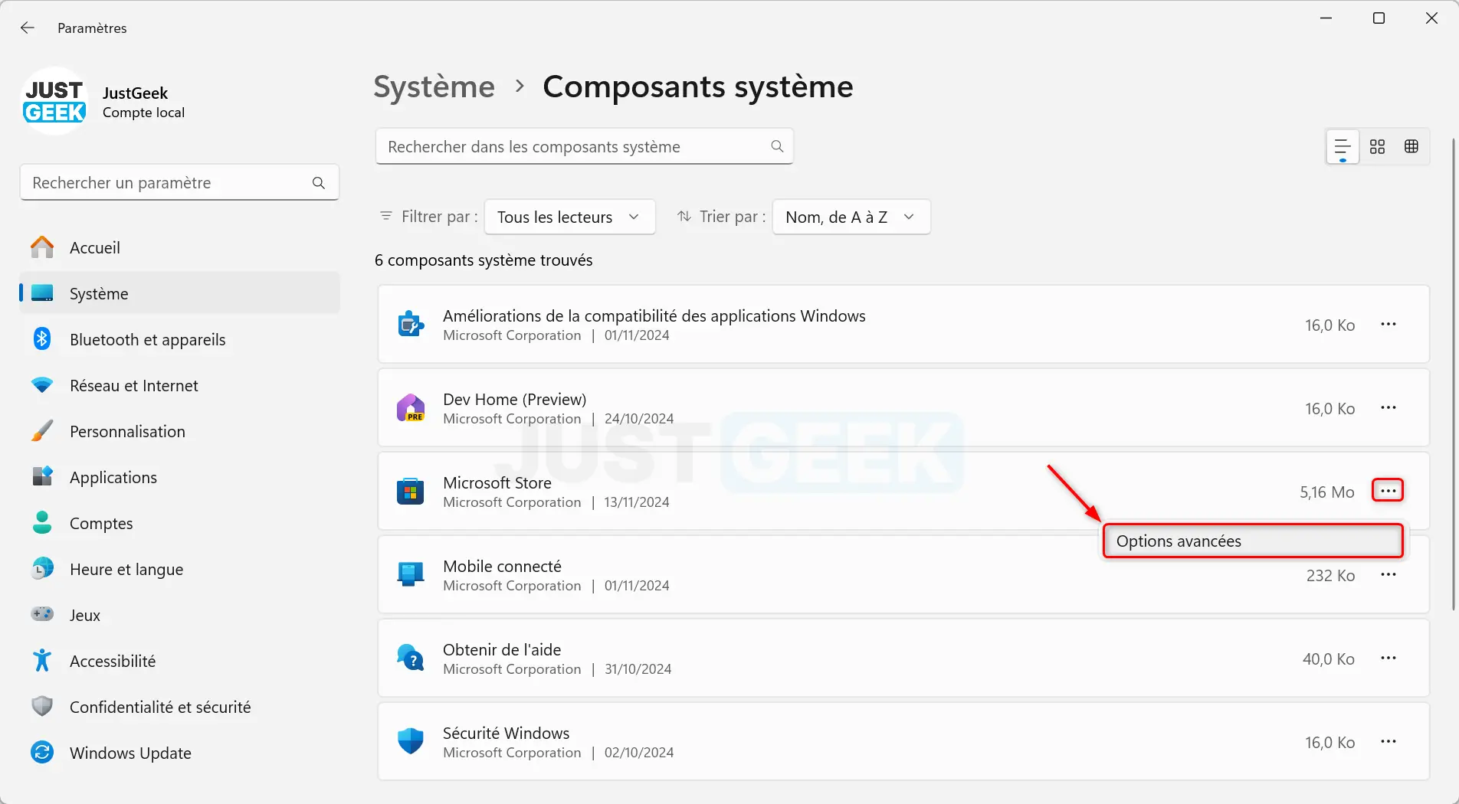Screen dimensions: 1459x804
Task: Minimize the Paramètres window
Action: [1326, 18]
